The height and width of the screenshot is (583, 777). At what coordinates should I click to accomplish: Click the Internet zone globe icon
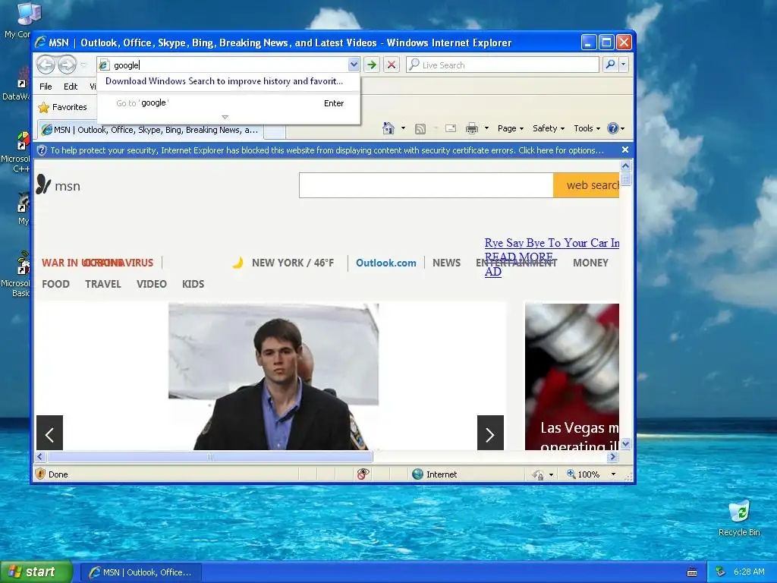click(418, 474)
